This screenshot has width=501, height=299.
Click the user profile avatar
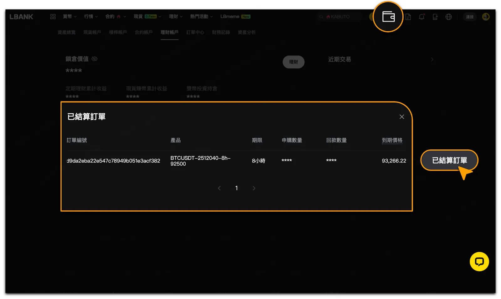tap(486, 17)
